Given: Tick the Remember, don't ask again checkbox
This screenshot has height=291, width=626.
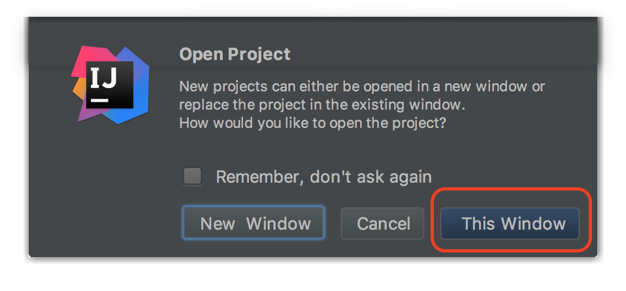Looking at the screenshot, I should pos(192,176).
